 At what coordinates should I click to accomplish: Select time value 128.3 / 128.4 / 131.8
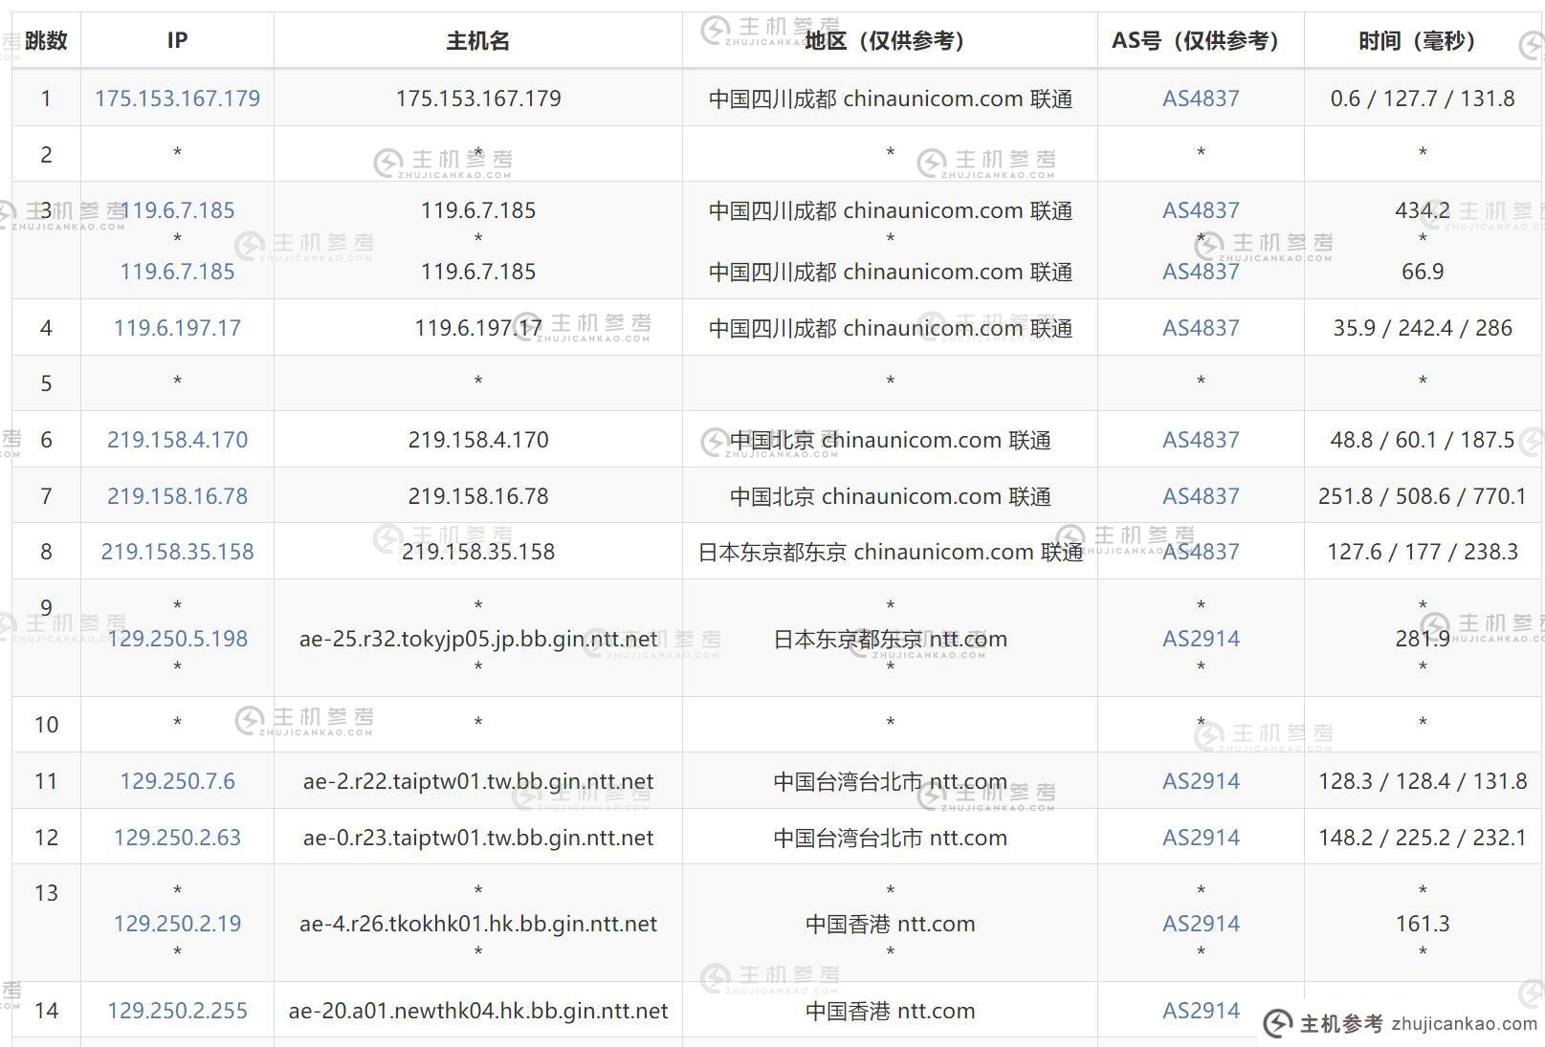pyautogui.click(x=1423, y=781)
